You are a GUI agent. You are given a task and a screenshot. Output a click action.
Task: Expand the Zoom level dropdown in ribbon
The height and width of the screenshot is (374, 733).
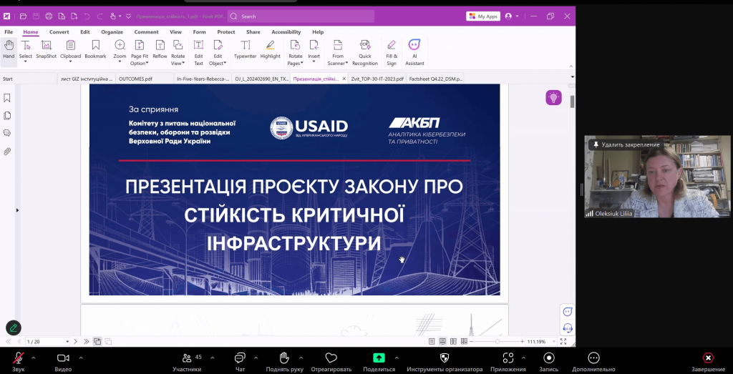[120, 63]
